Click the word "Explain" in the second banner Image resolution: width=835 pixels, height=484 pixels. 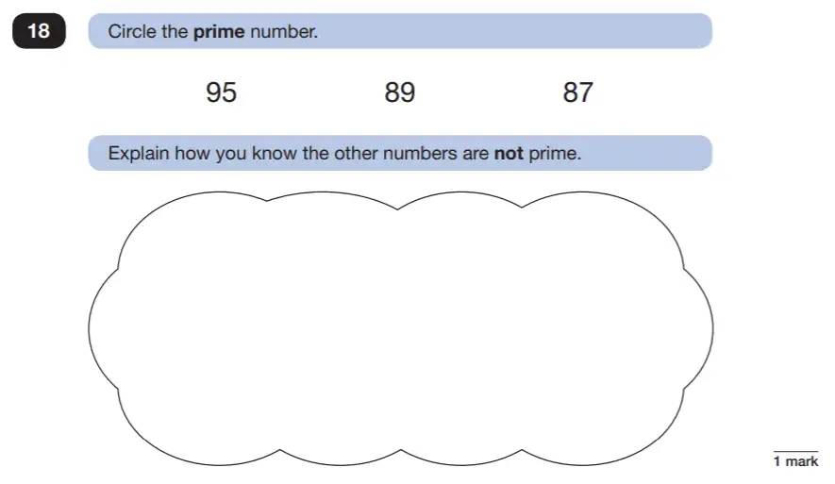pyautogui.click(x=139, y=154)
